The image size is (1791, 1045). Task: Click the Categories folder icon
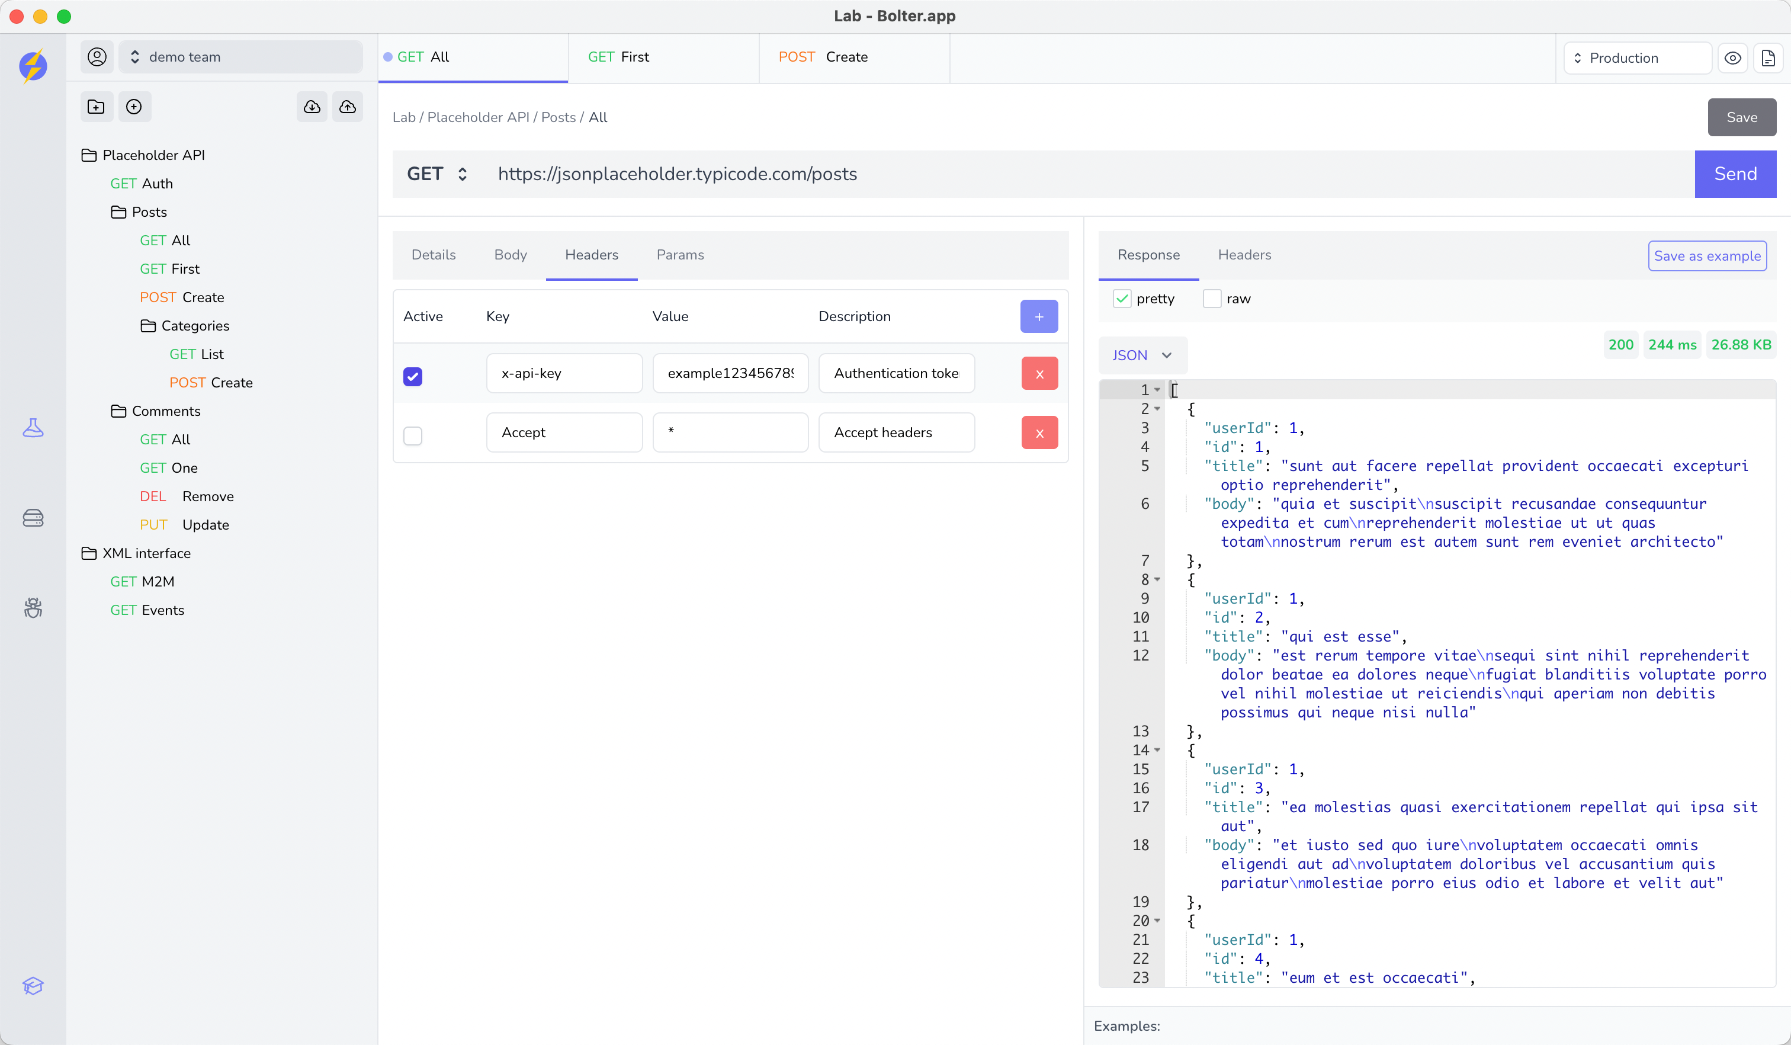pos(148,326)
